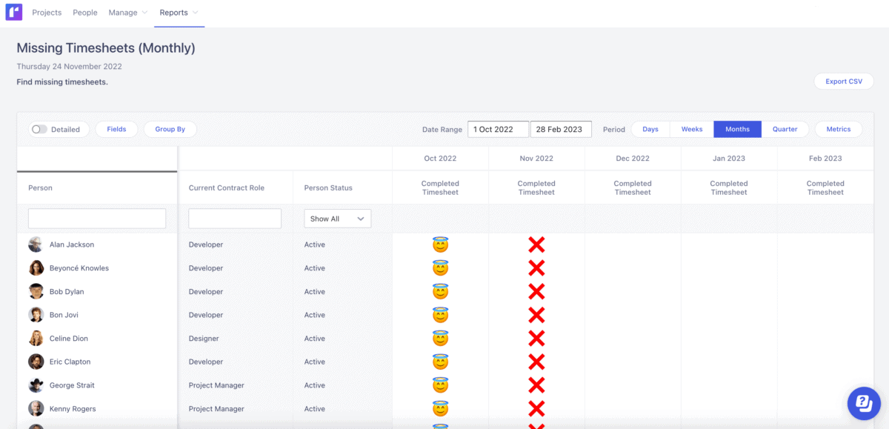Click Eric Clapton's red X under Nov 2022
The image size is (889, 429).
[x=536, y=362]
